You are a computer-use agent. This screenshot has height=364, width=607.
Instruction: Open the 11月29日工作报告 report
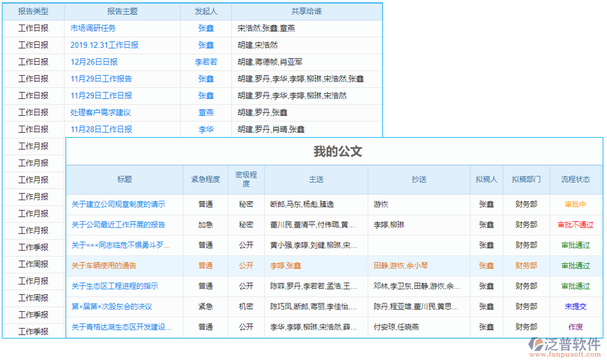click(x=98, y=78)
